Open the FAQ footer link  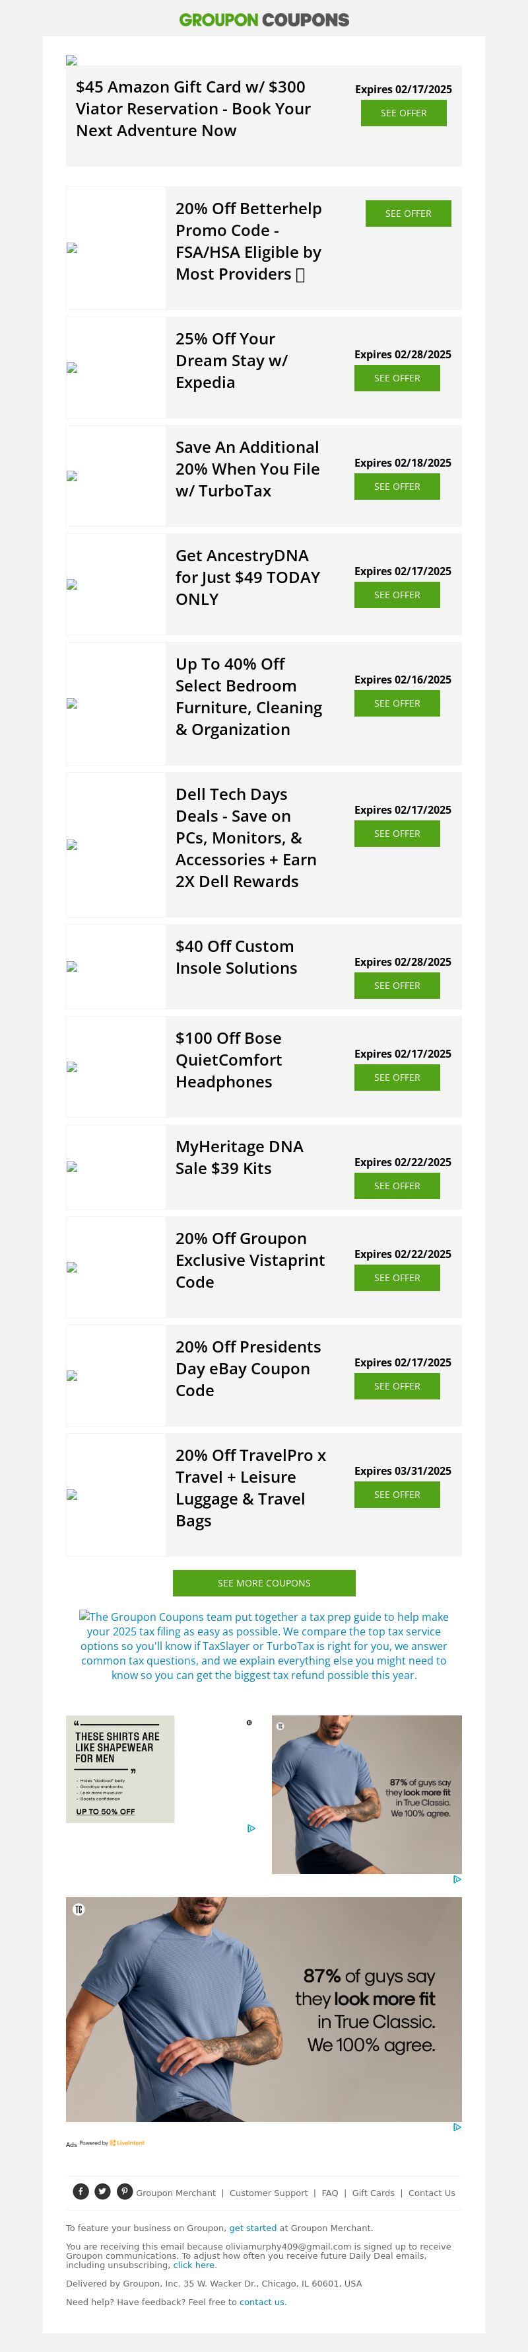point(330,2193)
